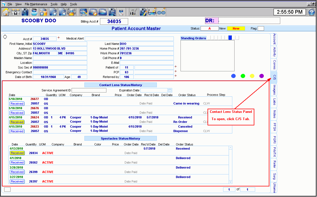
Task: Click the Home house toolbar icon
Action: (6, 12)
